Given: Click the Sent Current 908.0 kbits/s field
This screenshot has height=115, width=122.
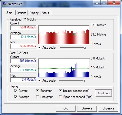Looking at the screenshot, I should point(23,61).
